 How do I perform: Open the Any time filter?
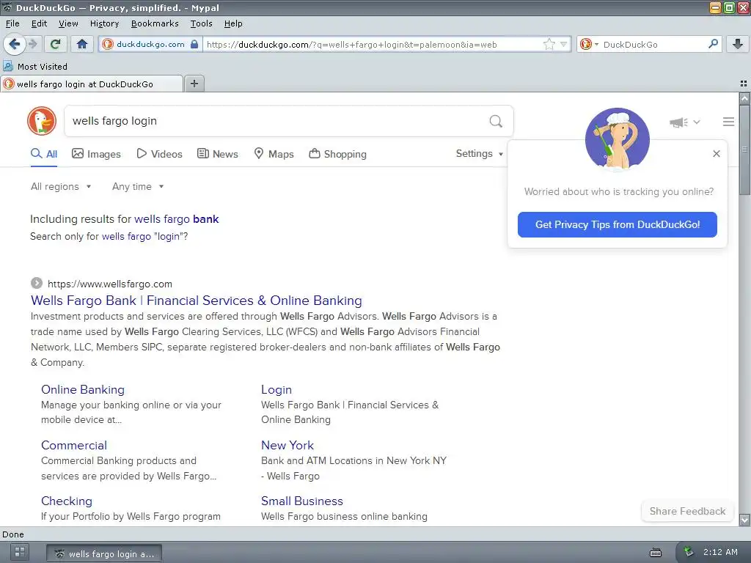pos(138,187)
